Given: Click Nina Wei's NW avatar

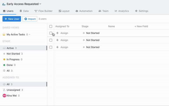Looking at the screenshot, I should pos(4,96).
